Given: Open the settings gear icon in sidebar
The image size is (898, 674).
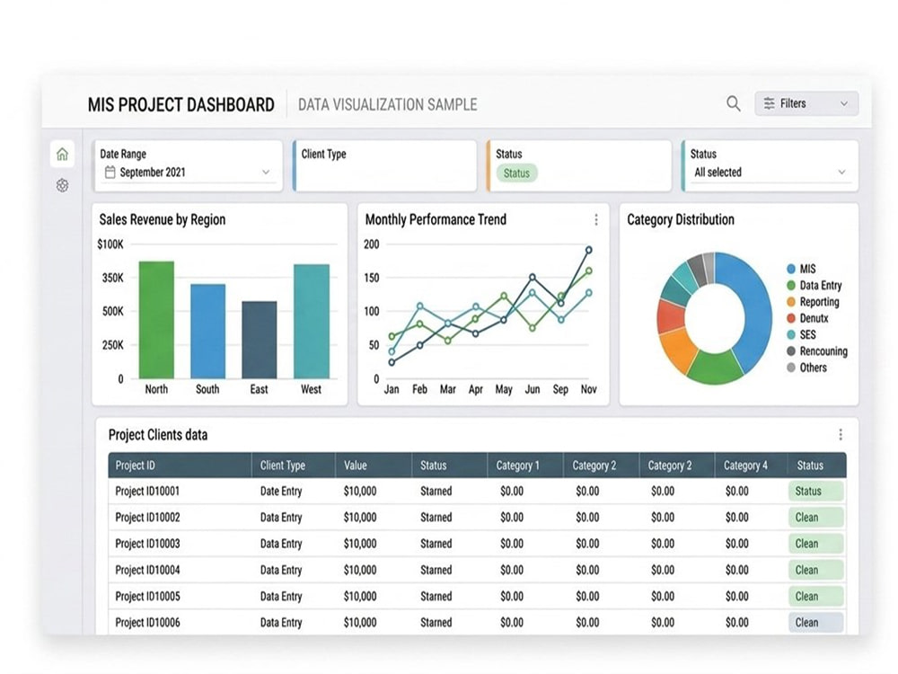Looking at the screenshot, I should pyautogui.click(x=63, y=185).
